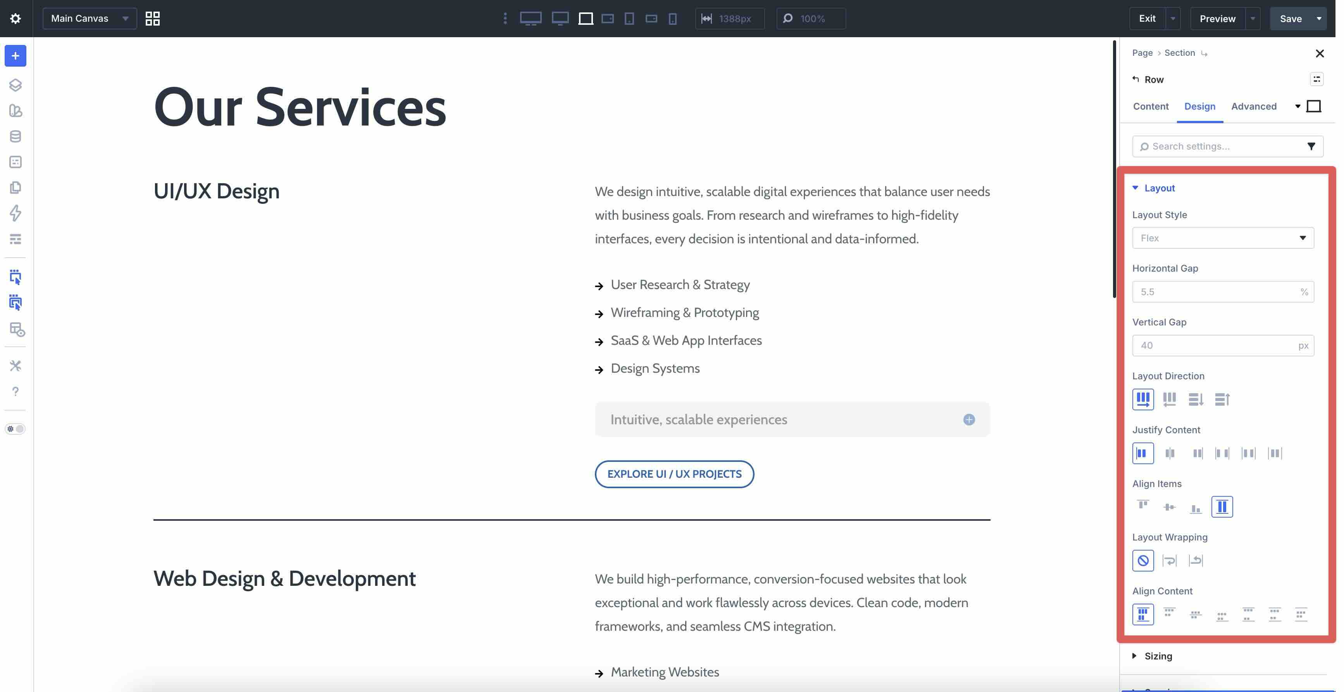The height and width of the screenshot is (692, 1344).
Task: Open the wrench tools icon in sidebar
Action: click(15, 365)
